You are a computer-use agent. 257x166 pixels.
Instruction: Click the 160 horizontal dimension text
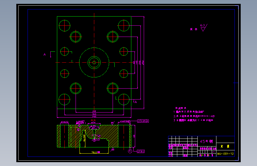94,114
